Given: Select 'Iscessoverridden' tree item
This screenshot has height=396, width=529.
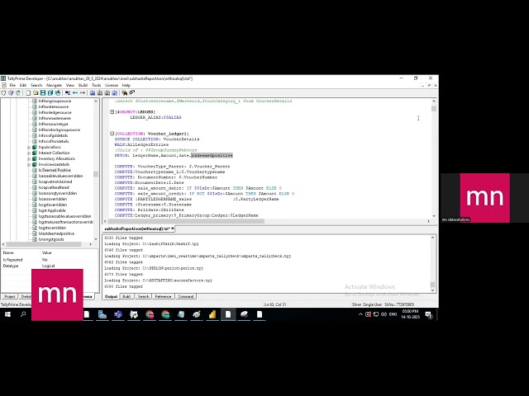Looking at the screenshot, I should tap(52, 199).
